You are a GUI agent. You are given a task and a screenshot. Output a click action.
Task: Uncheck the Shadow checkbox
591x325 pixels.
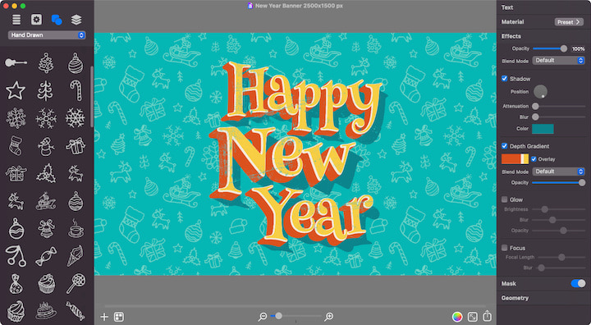click(504, 79)
